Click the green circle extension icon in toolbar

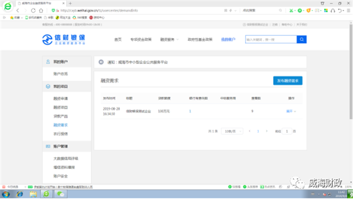299,11
